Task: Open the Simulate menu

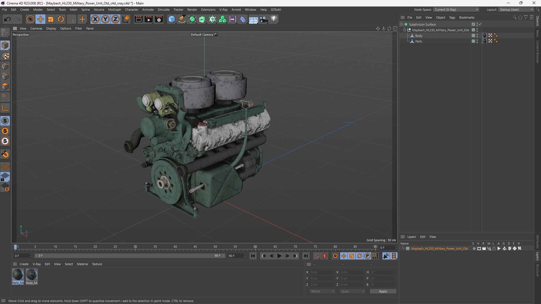Action: [x=163, y=10]
